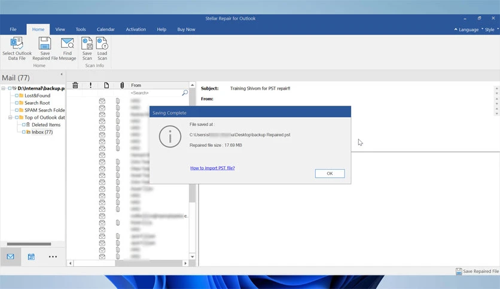Click message list horizontal scroll right arrow
The width and height of the screenshot is (500, 289).
coord(185,263)
